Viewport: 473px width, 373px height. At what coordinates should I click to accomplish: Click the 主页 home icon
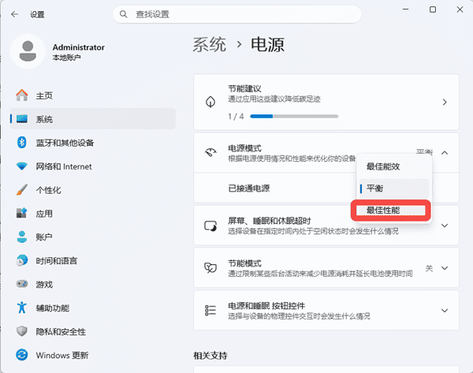point(22,95)
